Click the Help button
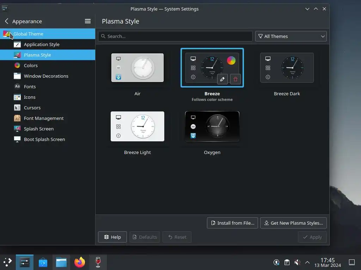 pyautogui.click(x=112, y=237)
